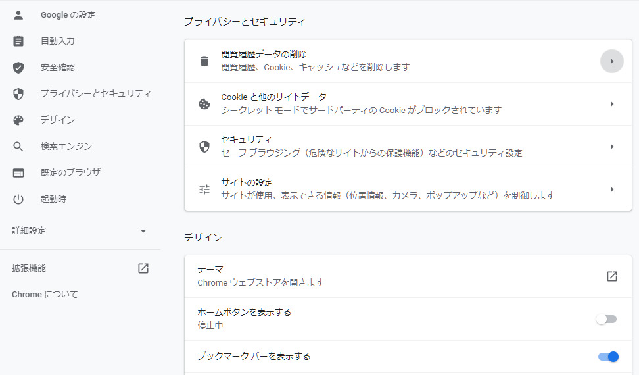
Task: Expand the 詳細設定 section arrow
Action: point(143,231)
